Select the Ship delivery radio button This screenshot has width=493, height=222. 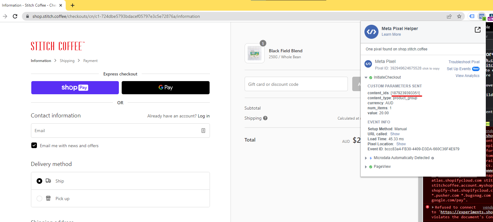(x=39, y=181)
